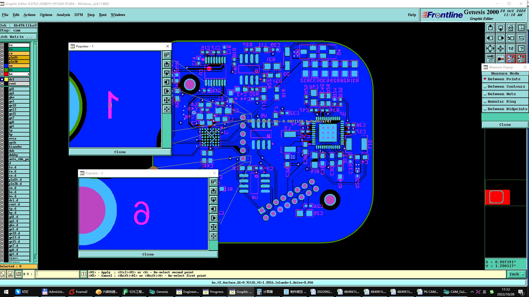529x297 pixels.
Task: Select 'Annular Ring' measure mode
Action: 505,102
